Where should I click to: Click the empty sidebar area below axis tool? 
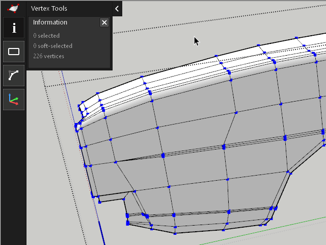tap(14, 179)
